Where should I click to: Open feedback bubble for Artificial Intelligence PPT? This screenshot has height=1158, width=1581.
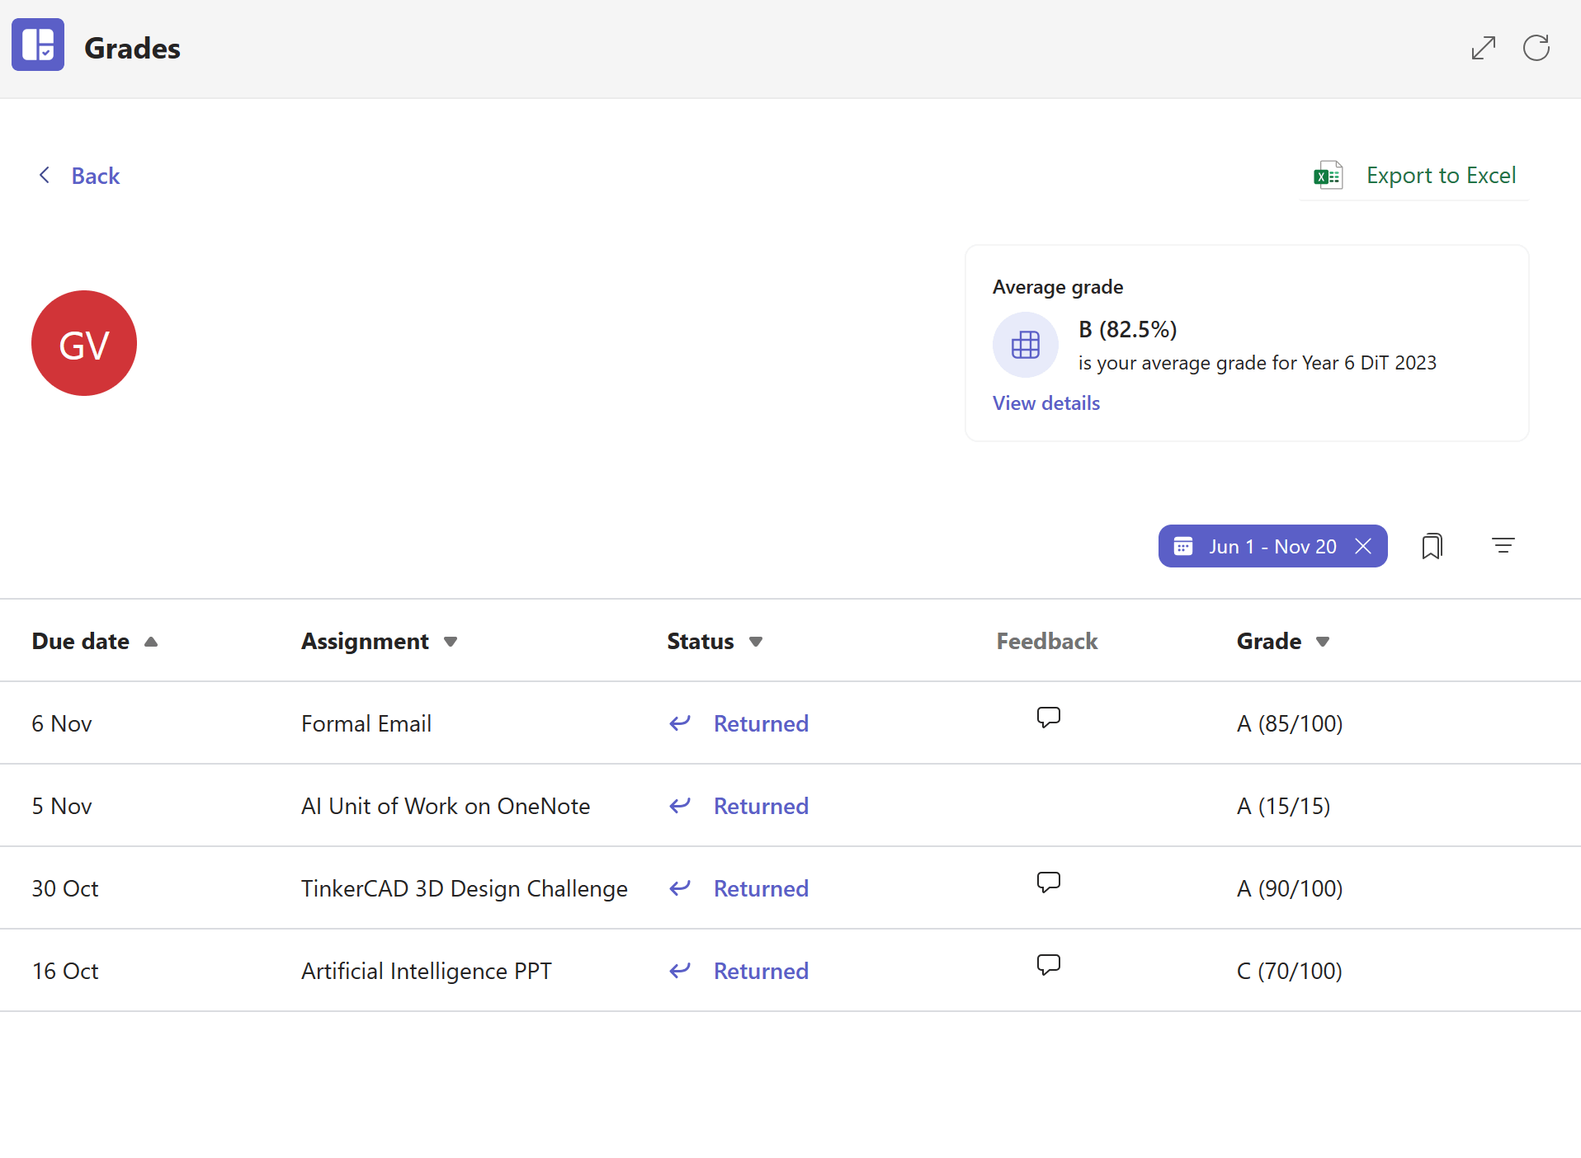click(1048, 965)
